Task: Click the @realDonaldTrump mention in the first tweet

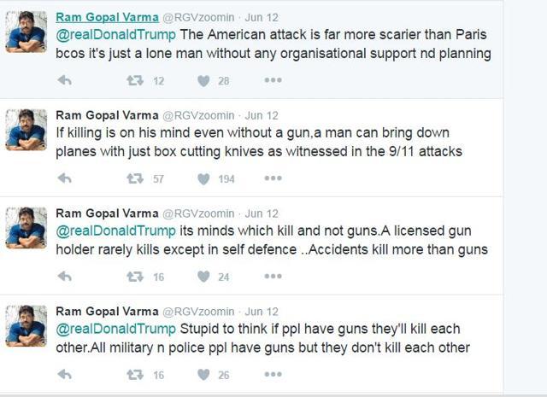Action: click(115, 35)
